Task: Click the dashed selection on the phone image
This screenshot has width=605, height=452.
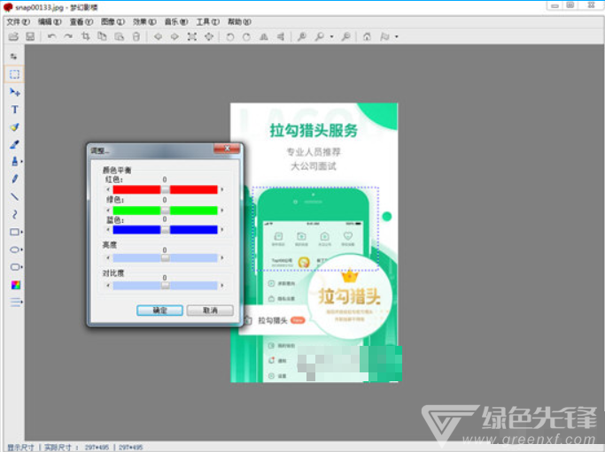Action: [x=315, y=229]
